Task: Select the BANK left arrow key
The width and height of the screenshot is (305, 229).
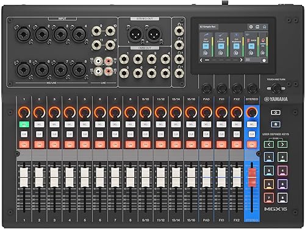Action: pyautogui.click(x=269, y=144)
